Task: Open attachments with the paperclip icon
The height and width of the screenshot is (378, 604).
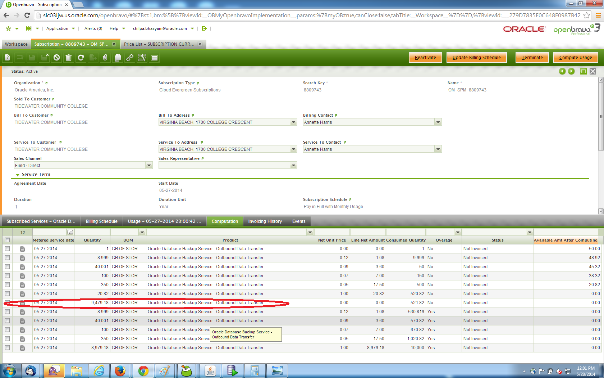Action: click(105, 58)
